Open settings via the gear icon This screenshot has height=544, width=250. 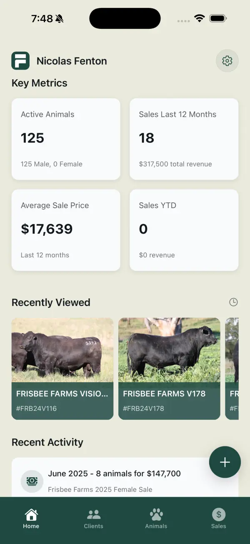pyautogui.click(x=227, y=61)
